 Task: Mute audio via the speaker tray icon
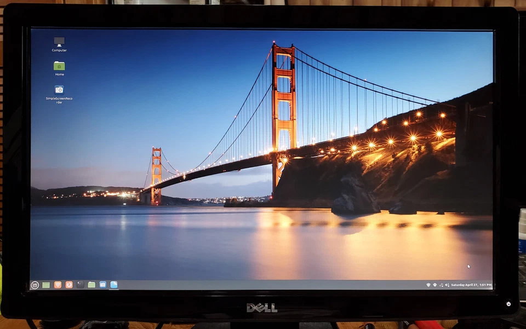click(x=447, y=285)
